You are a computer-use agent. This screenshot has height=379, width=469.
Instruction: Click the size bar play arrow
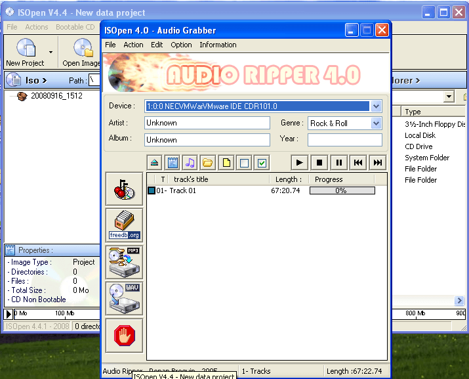tap(9, 314)
